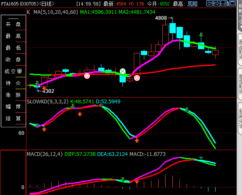Select the MACD(26,12,4) indicator label
Screen dimensions: 242x195
44,154
